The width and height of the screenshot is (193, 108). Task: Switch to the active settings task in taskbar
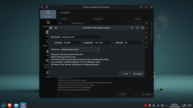pos(23,105)
